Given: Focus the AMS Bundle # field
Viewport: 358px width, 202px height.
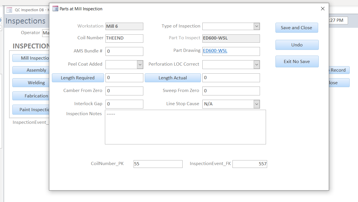Looking at the screenshot, I should (124, 52).
